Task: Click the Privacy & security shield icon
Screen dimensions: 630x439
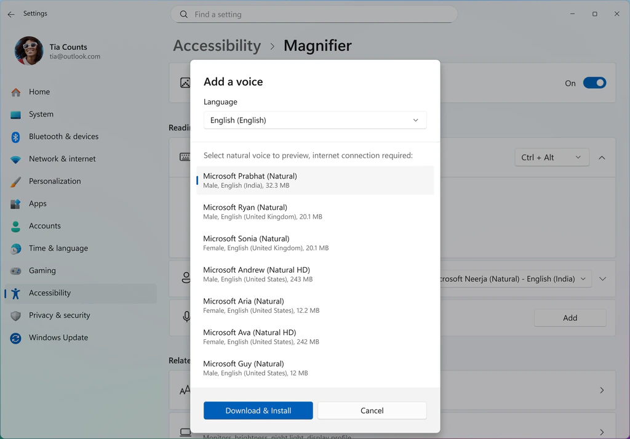Action: [x=16, y=316]
